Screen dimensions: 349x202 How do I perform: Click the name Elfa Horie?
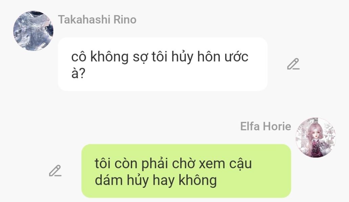[x=265, y=126]
